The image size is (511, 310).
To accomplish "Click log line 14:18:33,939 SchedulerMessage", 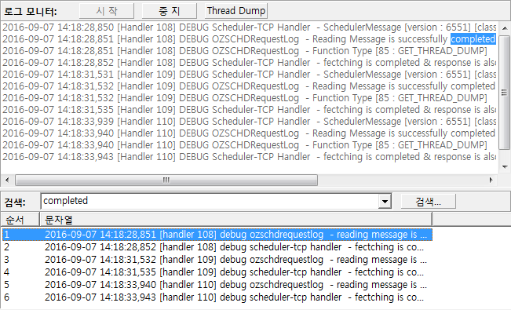I will (250, 122).
